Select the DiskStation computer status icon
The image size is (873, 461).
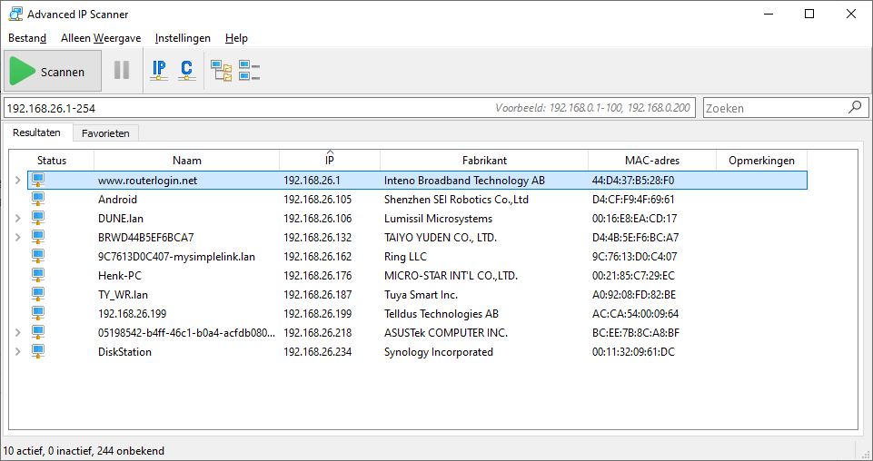point(38,351)
